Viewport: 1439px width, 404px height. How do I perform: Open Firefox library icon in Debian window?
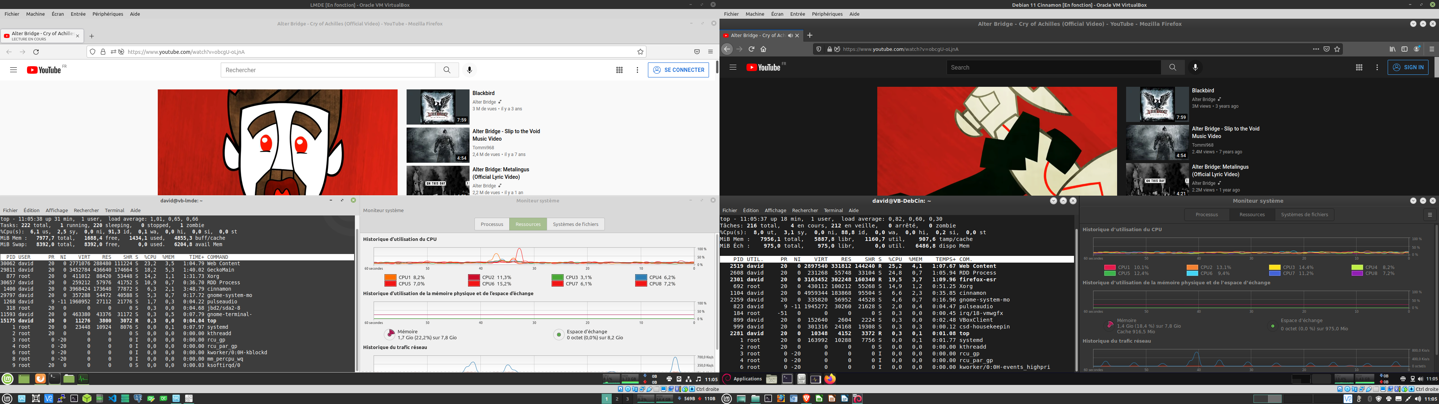1392,49
